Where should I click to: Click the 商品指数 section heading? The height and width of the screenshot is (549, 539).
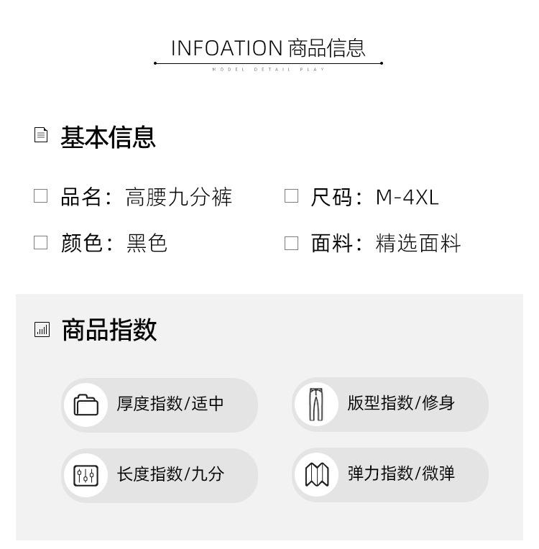point(109,330)
